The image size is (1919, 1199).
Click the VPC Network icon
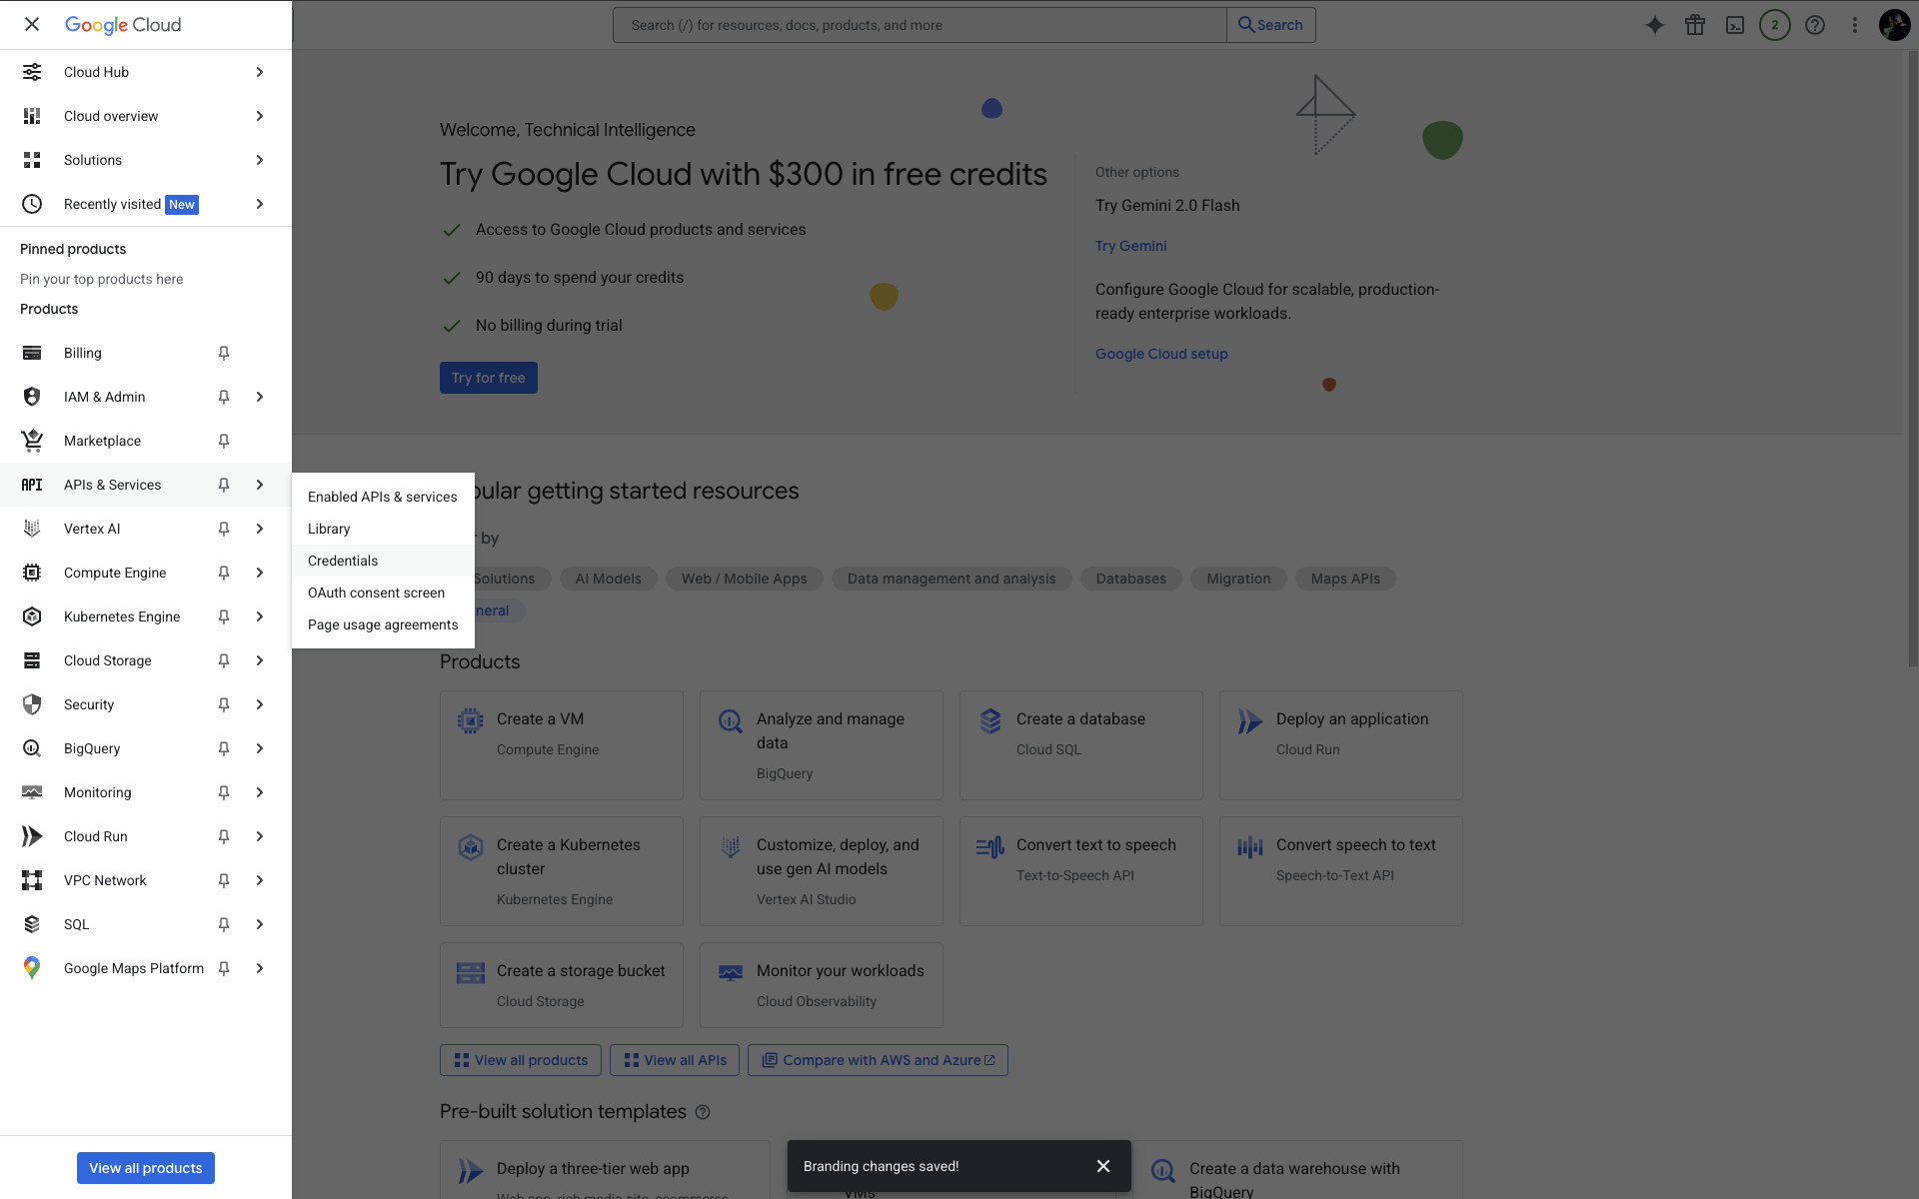coord(32,880)
